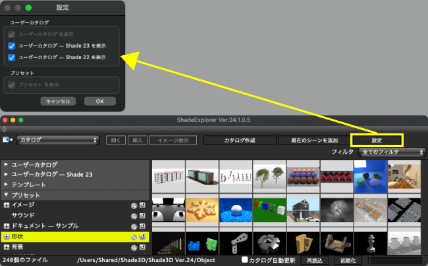Expand the テンプレート disclosure triangle
428x266 pixels.
pos(6,185)
